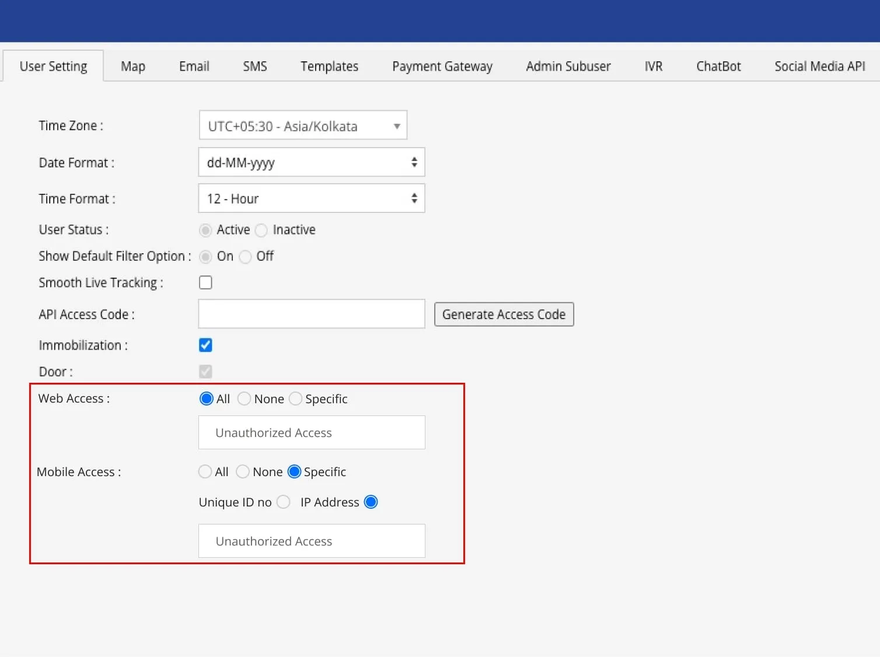Click the Mobile Access Unauthorized Access field
Image resolution: width=880 pixels, height=657 pixels.
311,541
